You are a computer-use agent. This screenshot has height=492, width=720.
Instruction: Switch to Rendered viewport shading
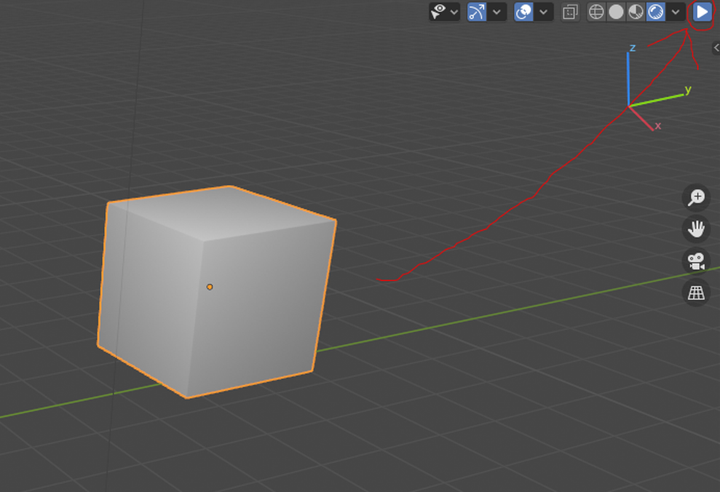[656, 12]
